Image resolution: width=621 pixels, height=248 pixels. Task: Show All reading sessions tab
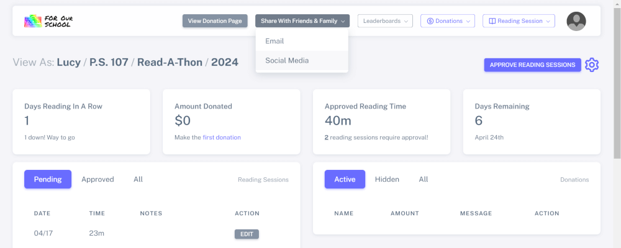click(138, 179)
